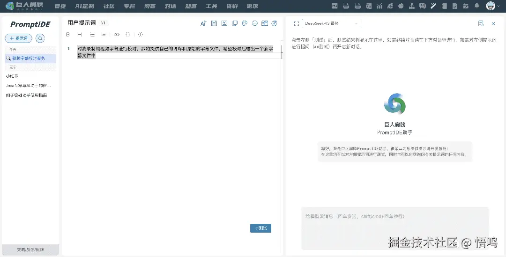Open the user avatar menu
This screenshot has width=506, height=257.
[x=491, y=6]
